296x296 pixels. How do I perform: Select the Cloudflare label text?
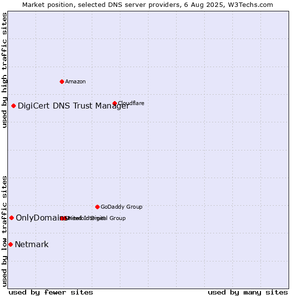pyautogui.click(x=131, y=103)
